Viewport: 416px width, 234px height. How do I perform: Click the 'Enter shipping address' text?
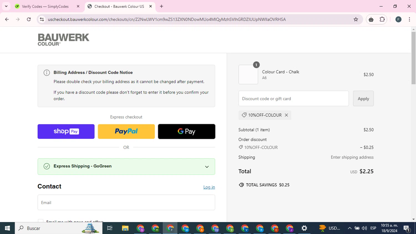coord(352,157)
